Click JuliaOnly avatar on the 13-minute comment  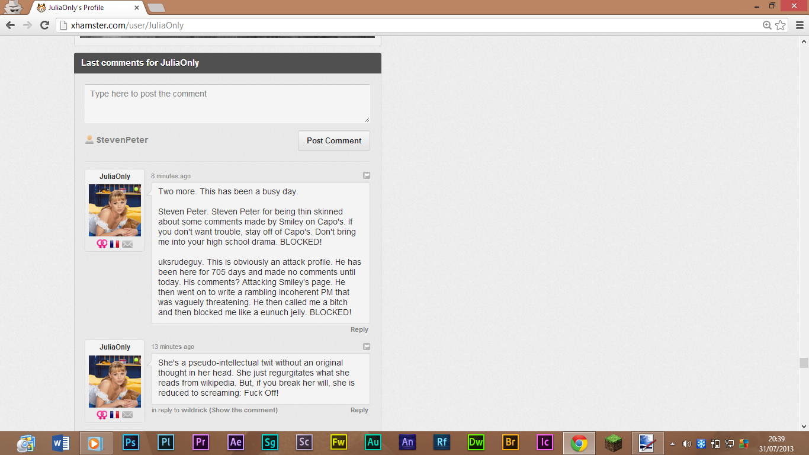pos(115,381)
